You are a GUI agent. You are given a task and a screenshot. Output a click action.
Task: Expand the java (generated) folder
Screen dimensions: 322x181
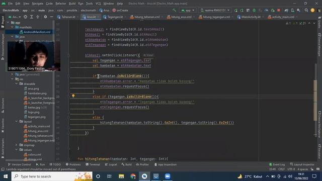coord(12,74)
